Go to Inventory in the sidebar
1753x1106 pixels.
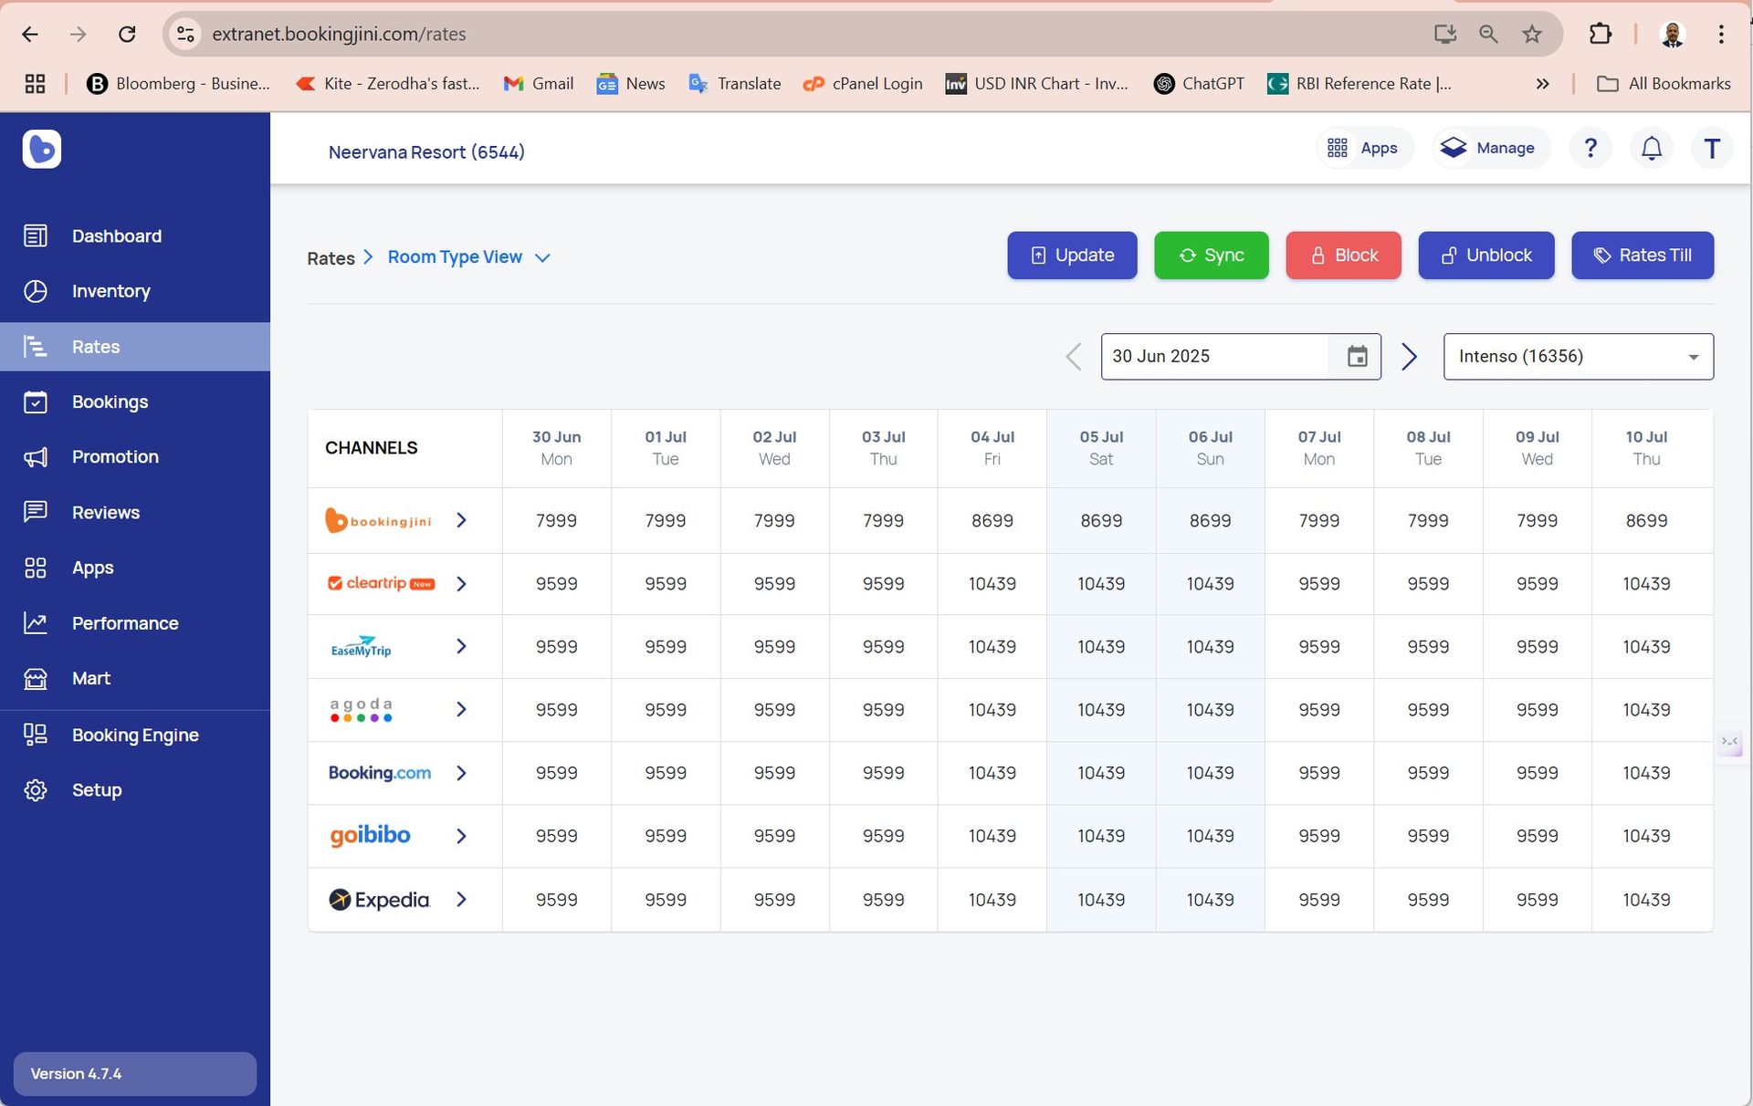(110, 291)
